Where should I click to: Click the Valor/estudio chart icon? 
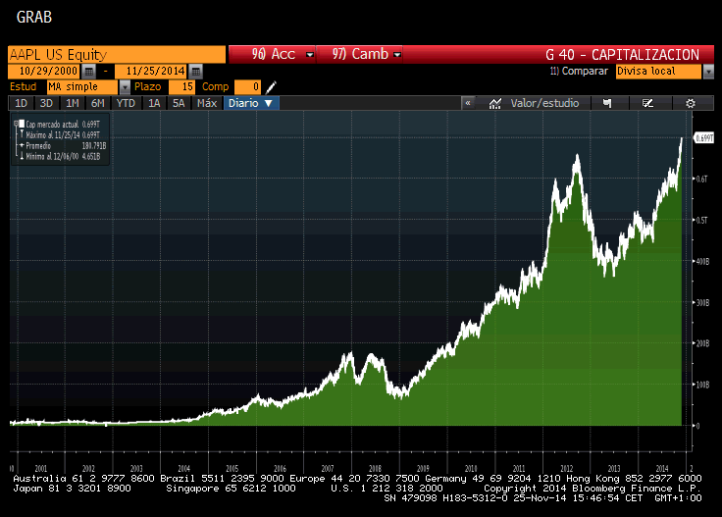click(495, 103)
